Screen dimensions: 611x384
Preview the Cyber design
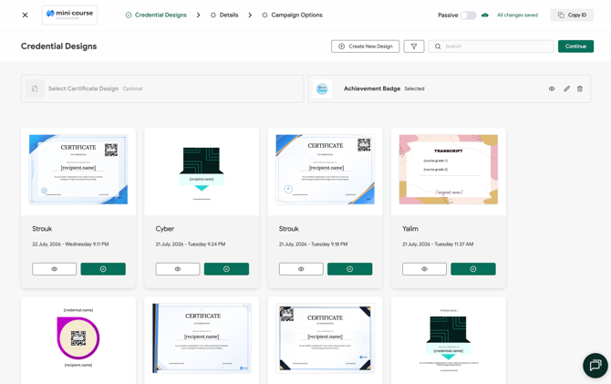point(178,269)
